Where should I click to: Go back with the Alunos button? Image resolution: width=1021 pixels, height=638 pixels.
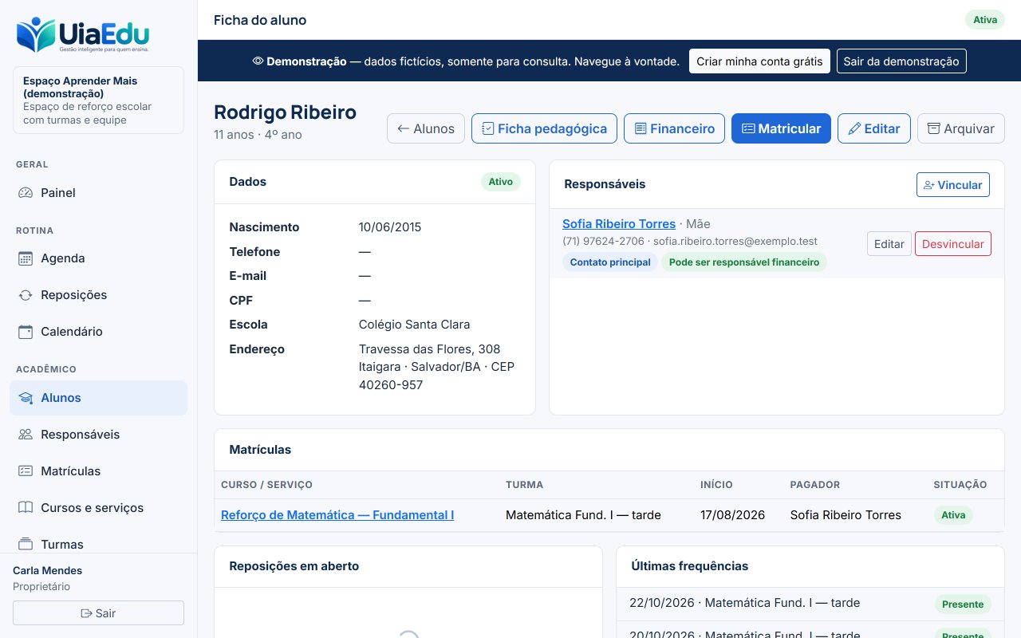click(426, 128)
